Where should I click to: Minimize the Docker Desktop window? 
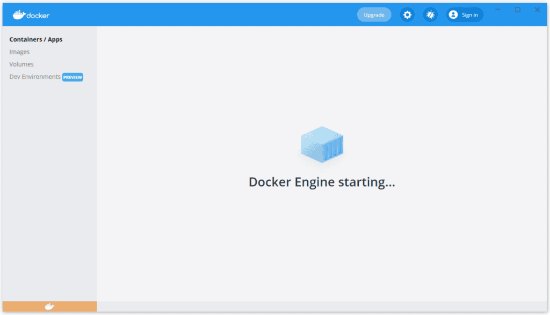click(x=497, y=10)
